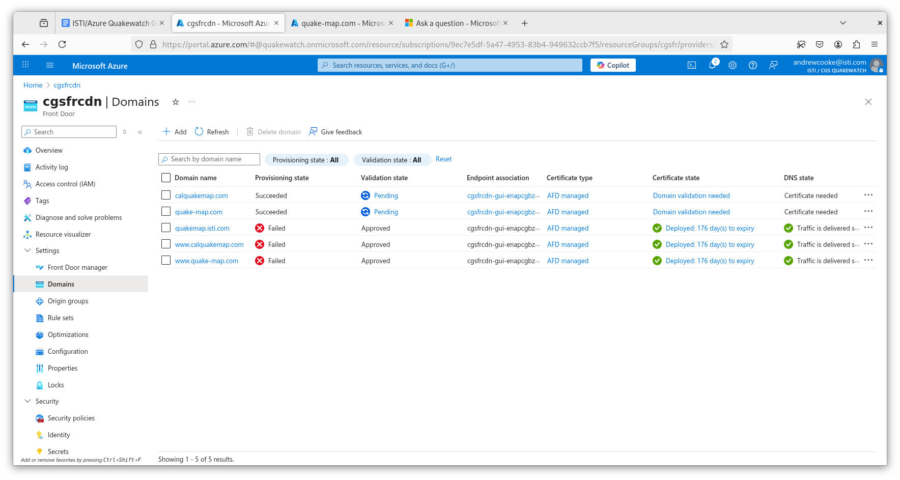Viewport: 900px width, 480px height.
Task: Click the header feedback icon
Action: tap(773, 65)
